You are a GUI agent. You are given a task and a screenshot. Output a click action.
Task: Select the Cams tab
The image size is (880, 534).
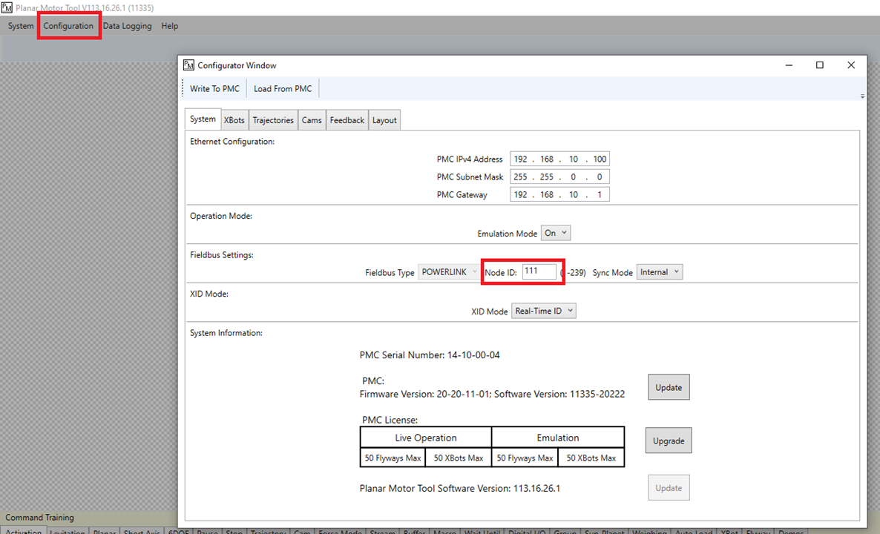(312, 120)
